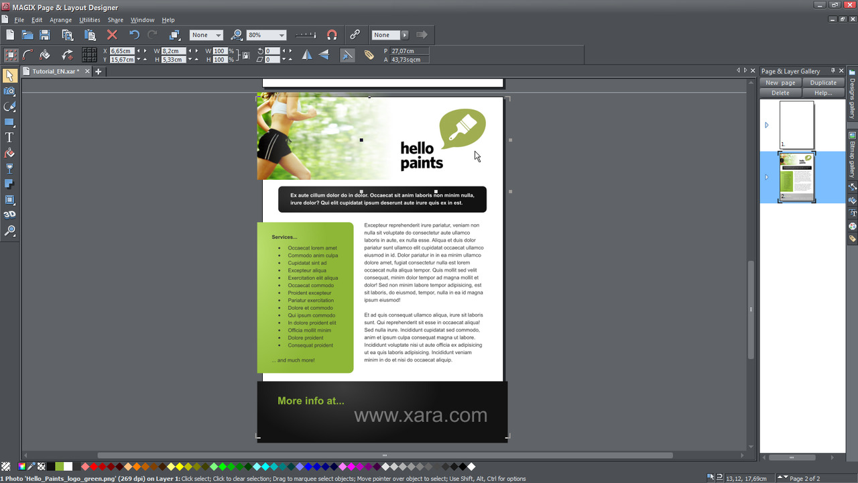
Task: Open the line style dropdown showing None
Action: pos(206,35)
